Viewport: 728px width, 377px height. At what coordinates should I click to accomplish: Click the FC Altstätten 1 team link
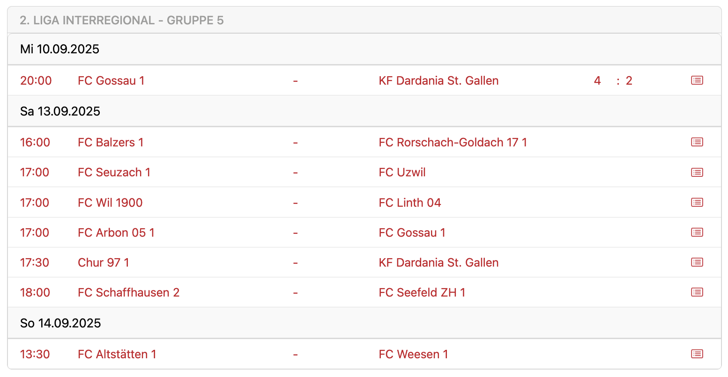pyautogui.click(x=117, y=354)
